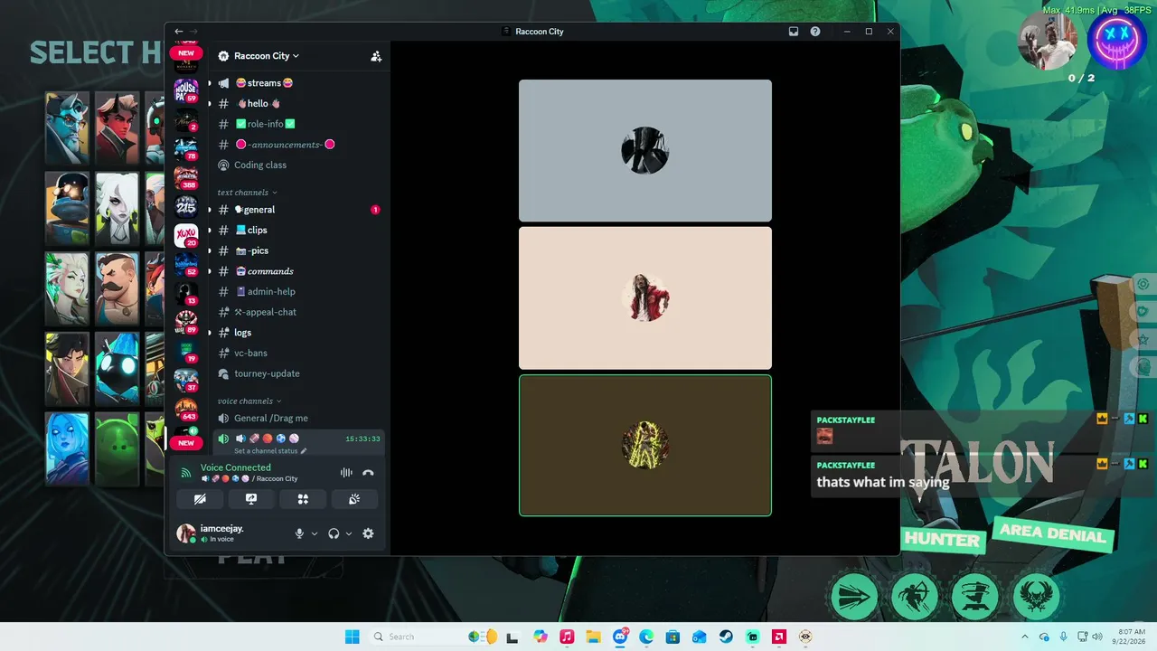The height and width of the screenshot is (651, 1157).
Task: Select the server icon with 89 badge
Action: [x=186, y=323]
